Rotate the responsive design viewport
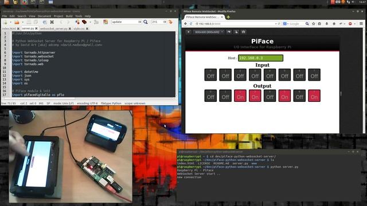 229,32
